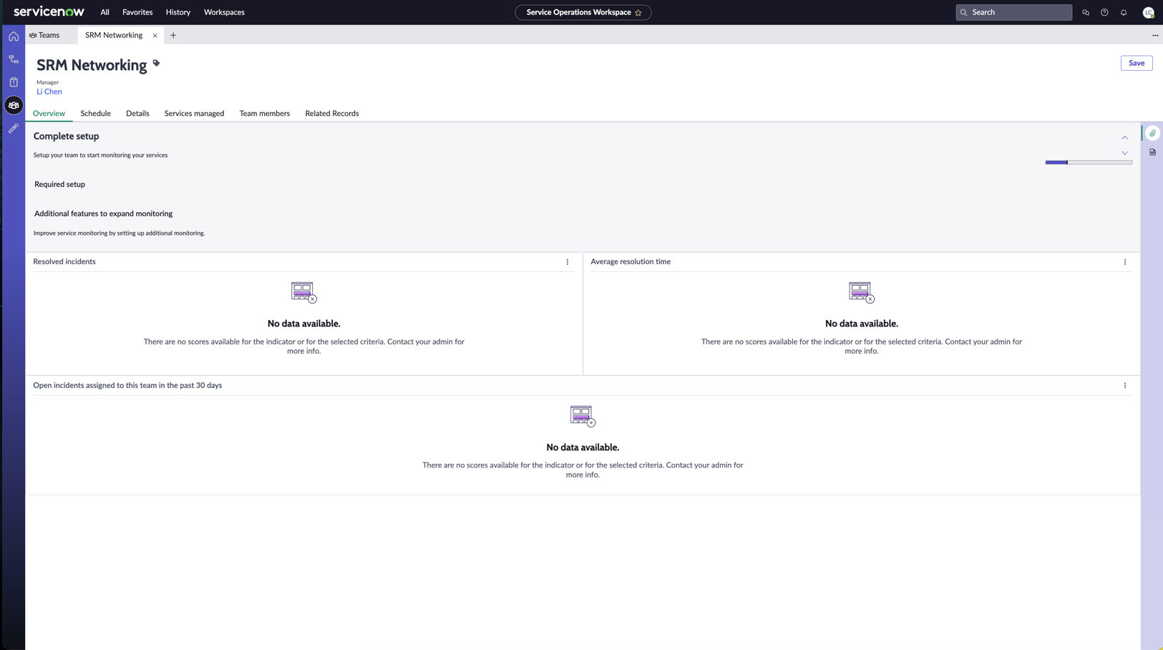Open the Home icon in the sidebar
This screenshot has width=1163, height=650.
tap(14, 37)
